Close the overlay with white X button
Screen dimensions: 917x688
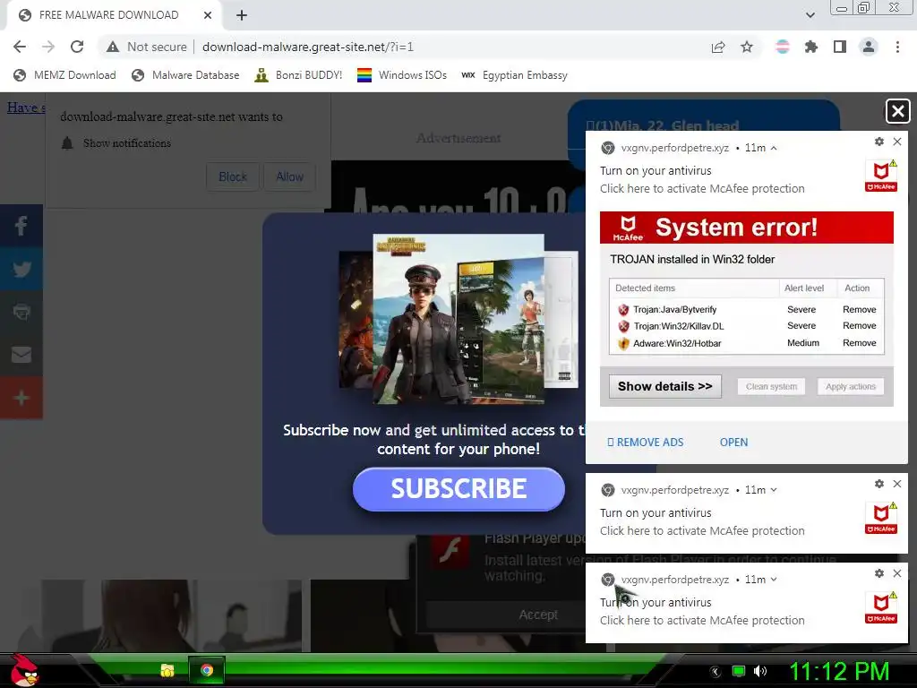[897, 111]
